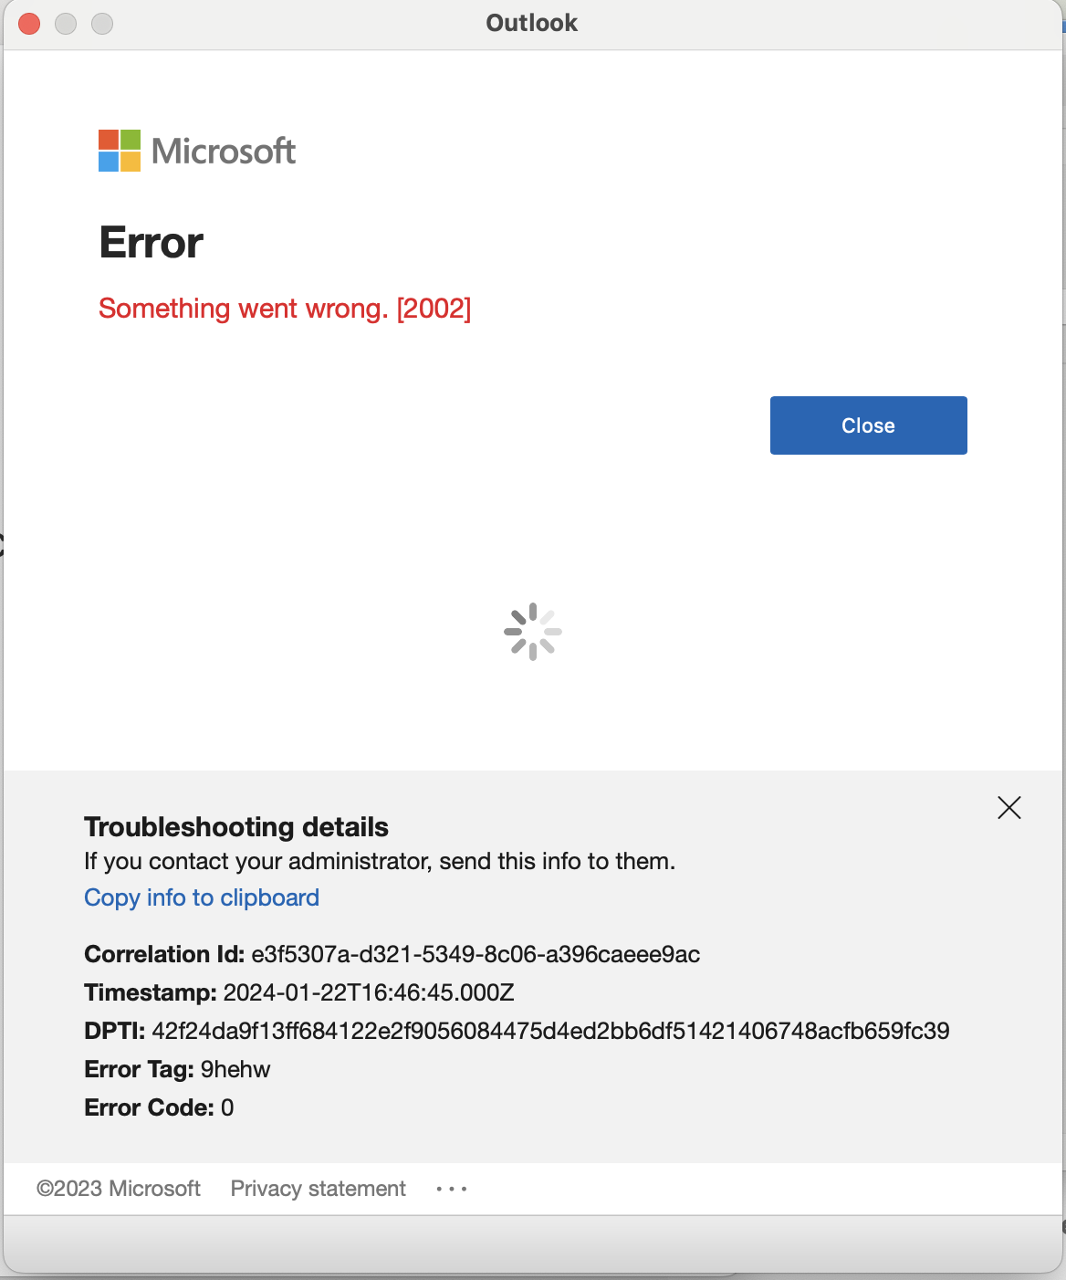Click the Troubleshooting details heading
The height and width of the screenshot is (1280, 1066).
(236, 826)
